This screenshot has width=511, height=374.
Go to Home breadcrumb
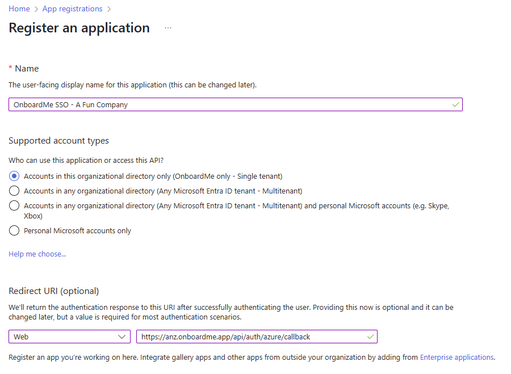click(x=19, y=9)
